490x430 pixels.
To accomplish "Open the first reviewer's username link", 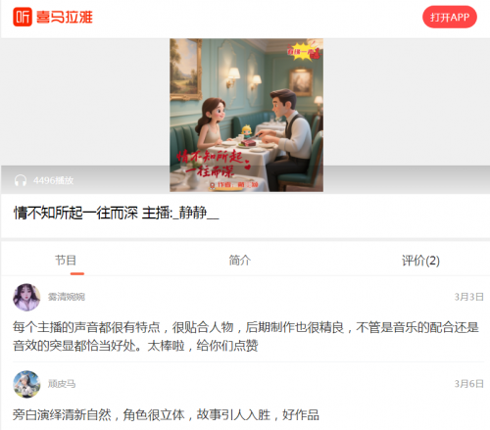I will tap(67, 297).
